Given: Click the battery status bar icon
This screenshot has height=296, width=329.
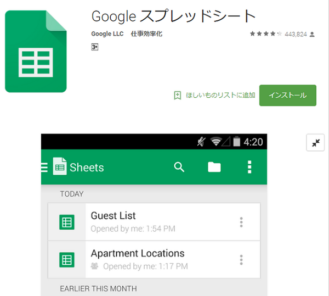Looking at the screenshot, I should 237,141.
